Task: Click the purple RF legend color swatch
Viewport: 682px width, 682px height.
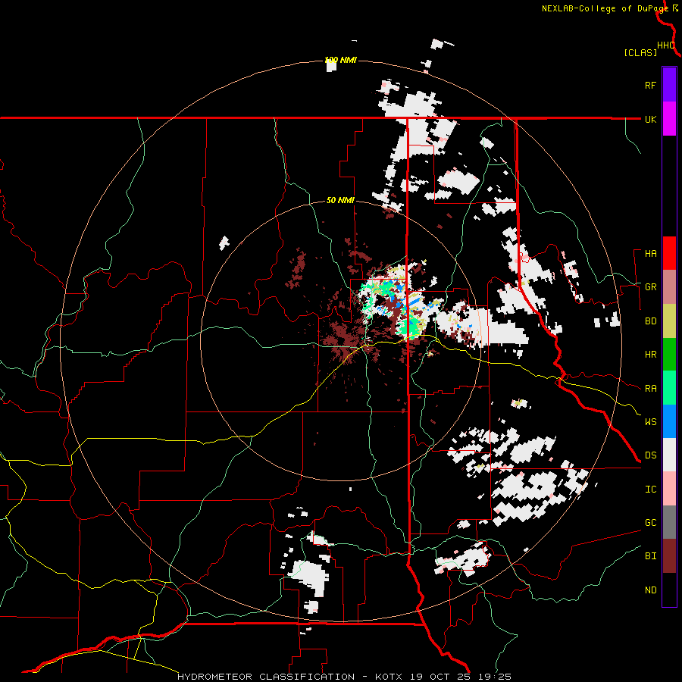Action: pyautogui.click(x=669, y=85)
